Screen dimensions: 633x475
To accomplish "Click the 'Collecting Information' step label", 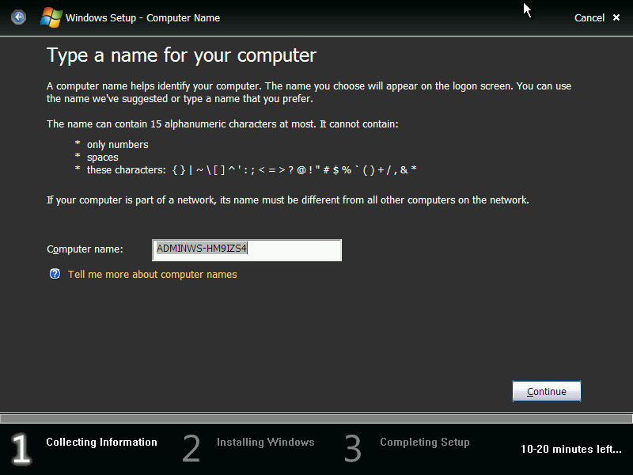I will coord(101,442).
